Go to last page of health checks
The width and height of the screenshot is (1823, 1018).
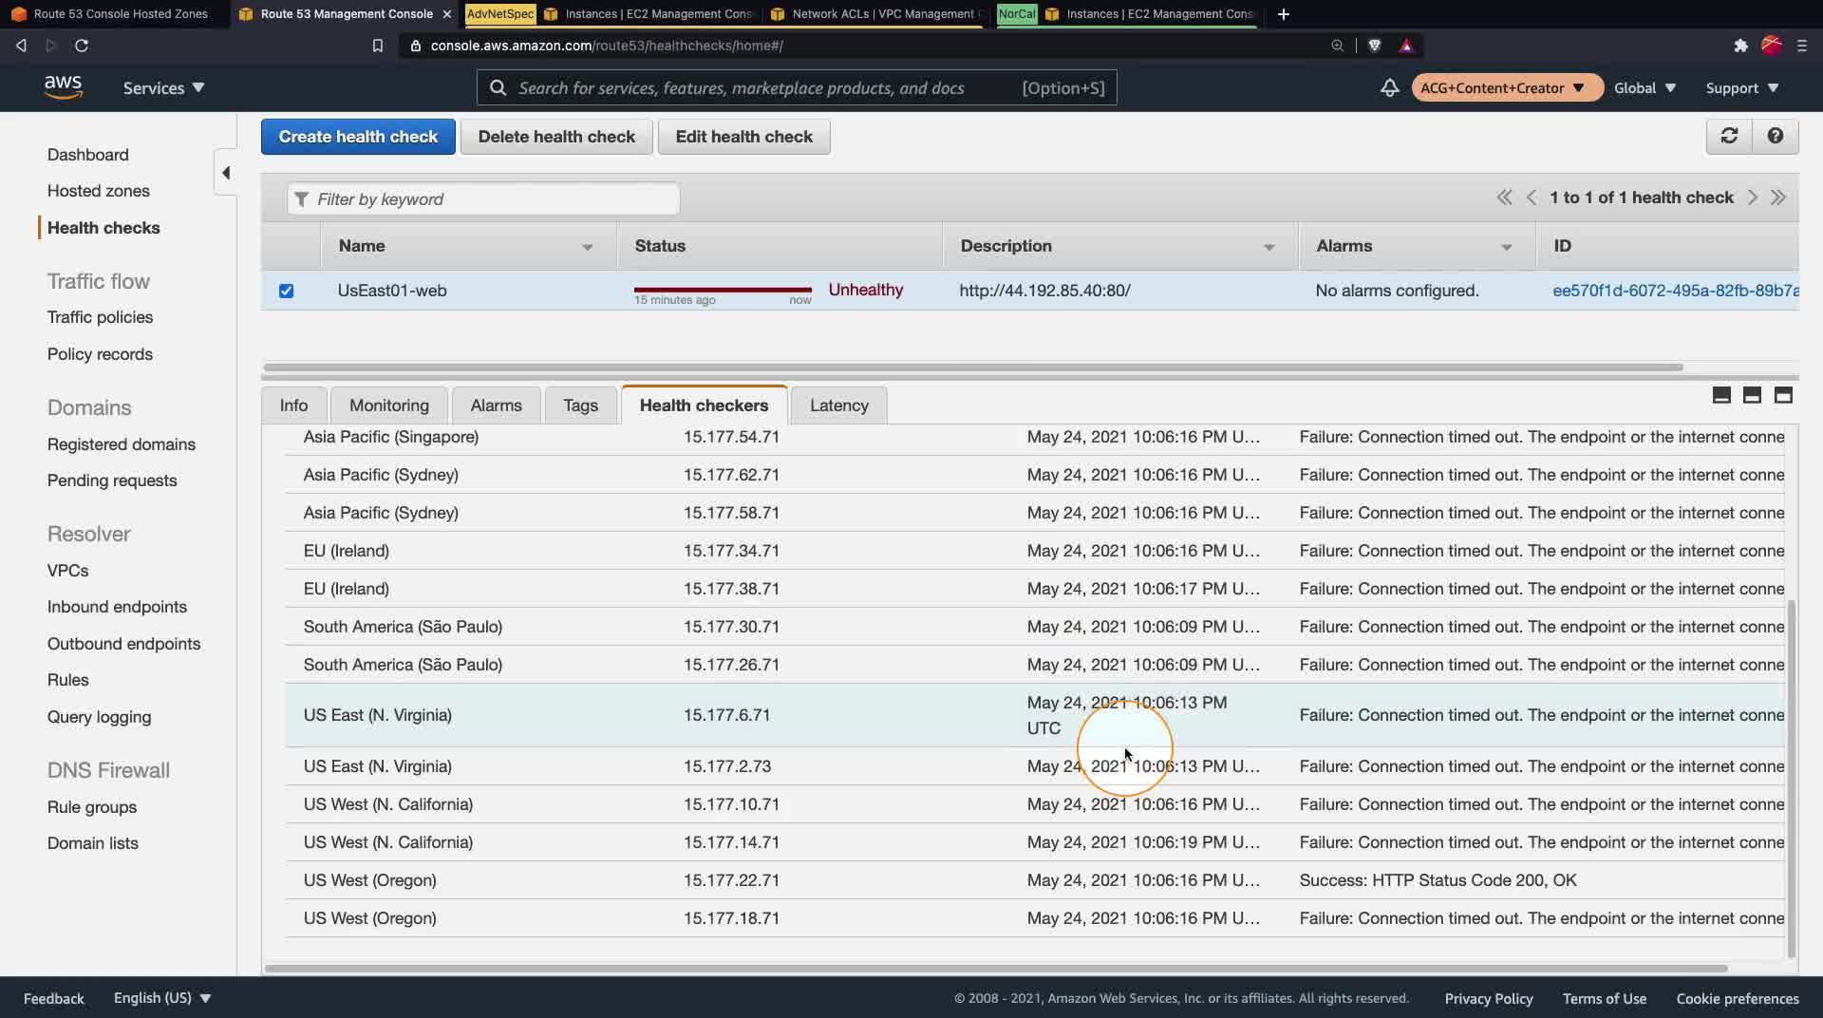pyautogui.click(x=1778, y=198)
